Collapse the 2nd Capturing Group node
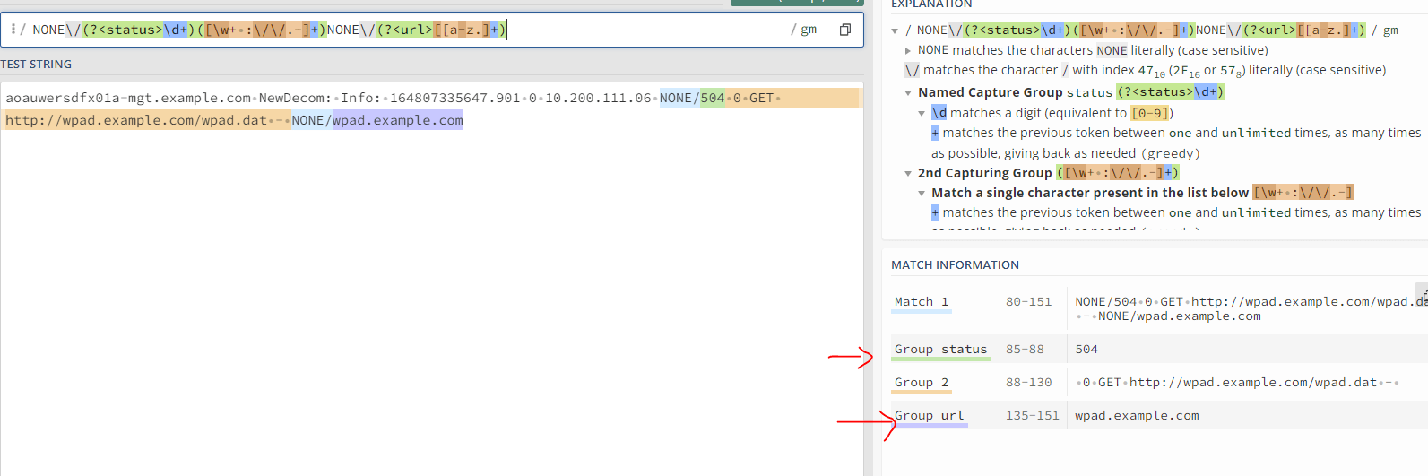 click(x=908, y=173)
